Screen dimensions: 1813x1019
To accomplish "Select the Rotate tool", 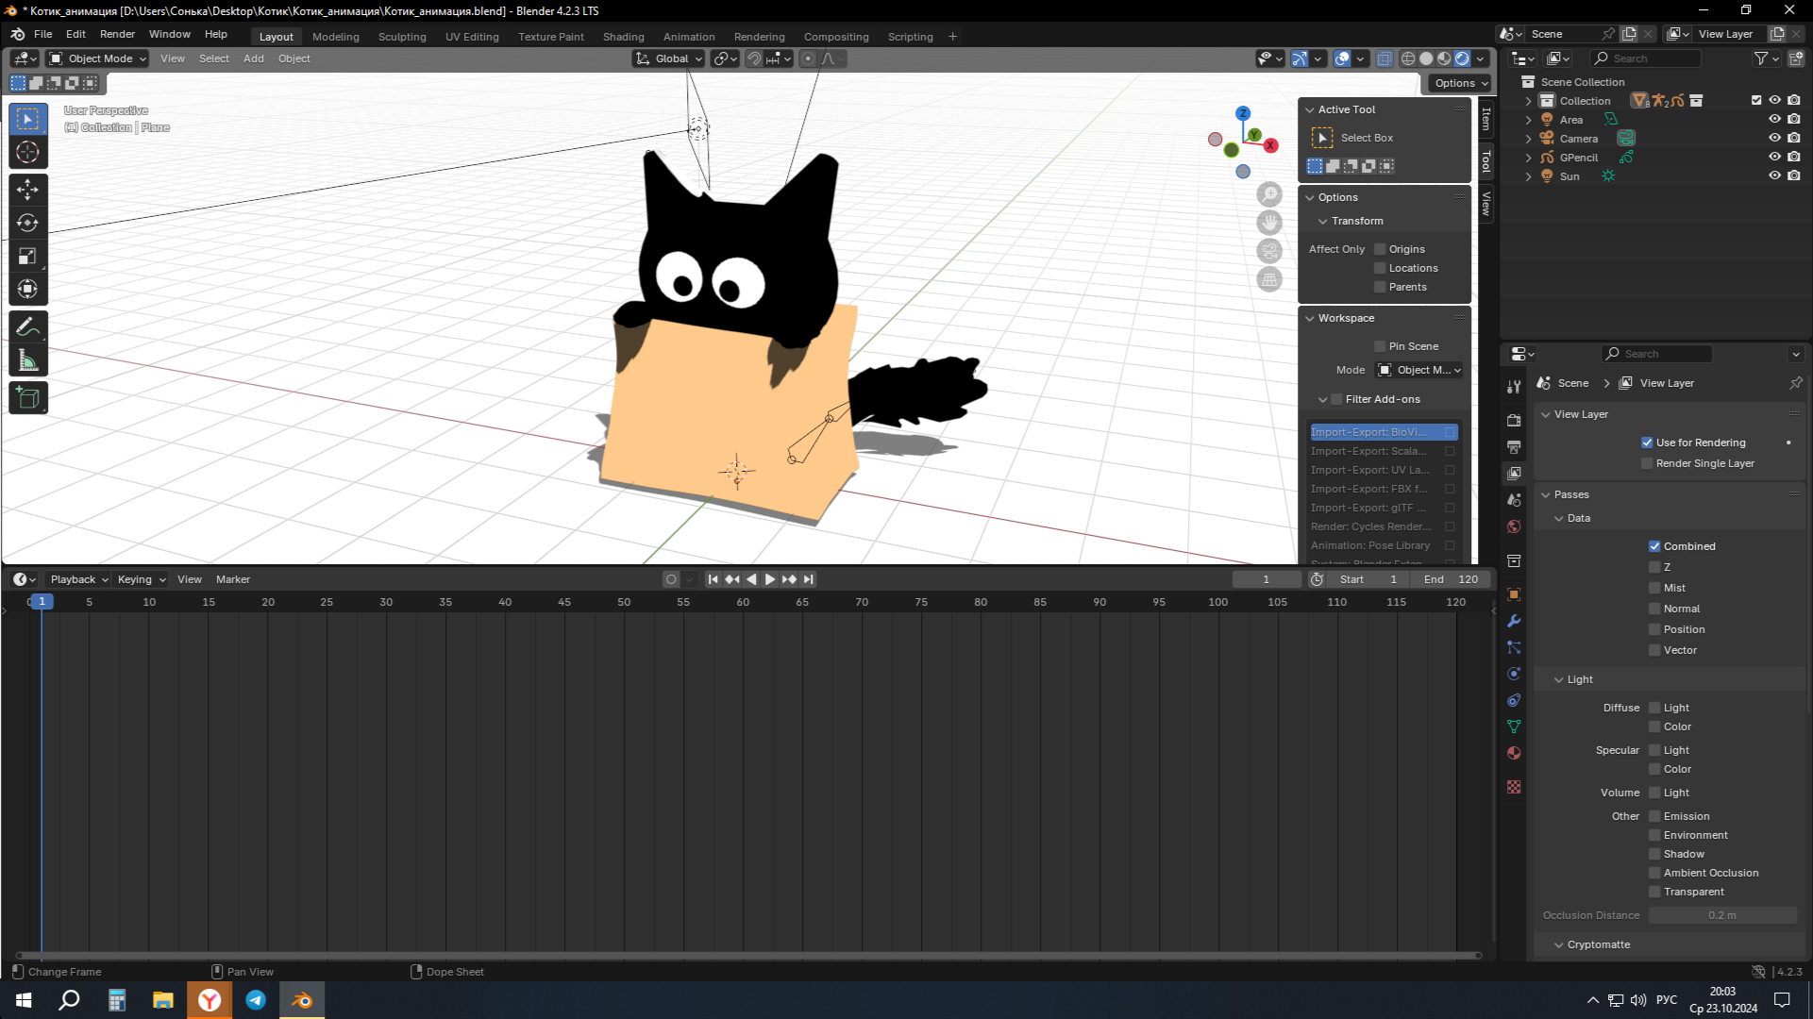I will 27,223.
